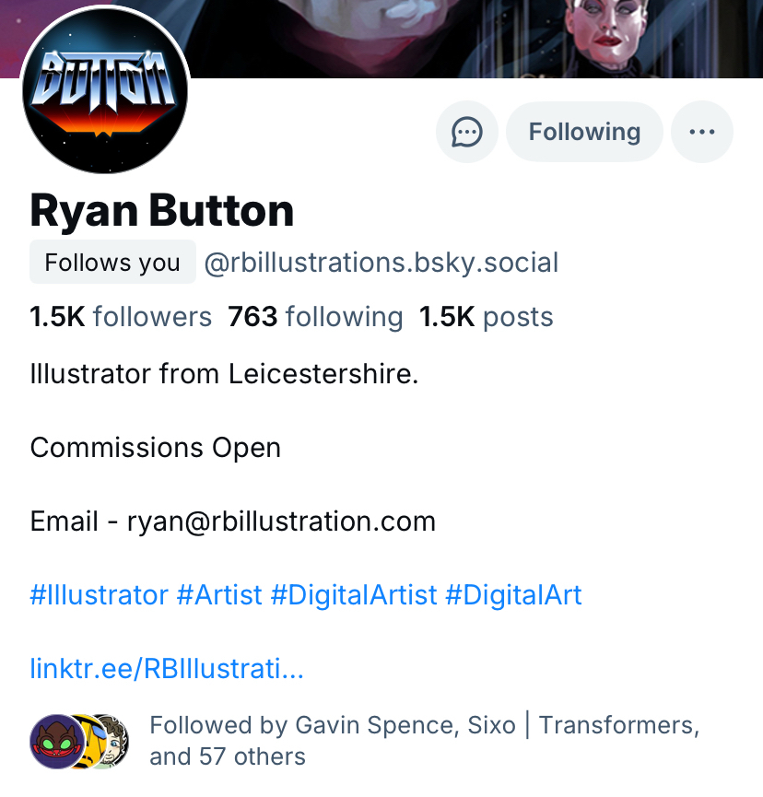
Task: Toggle the Following button
Action: (584, 132)
